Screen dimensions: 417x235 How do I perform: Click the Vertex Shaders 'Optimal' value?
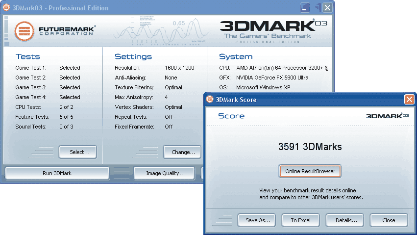tap(173, 107)
